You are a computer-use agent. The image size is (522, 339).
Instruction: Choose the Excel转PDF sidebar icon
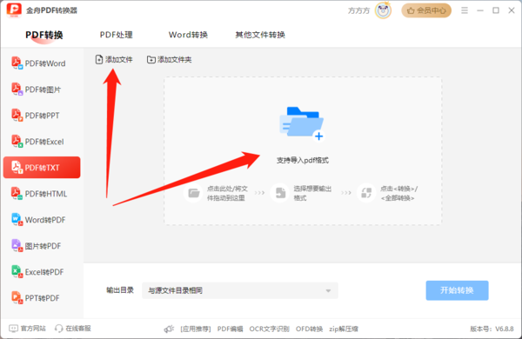coord(17,272)
